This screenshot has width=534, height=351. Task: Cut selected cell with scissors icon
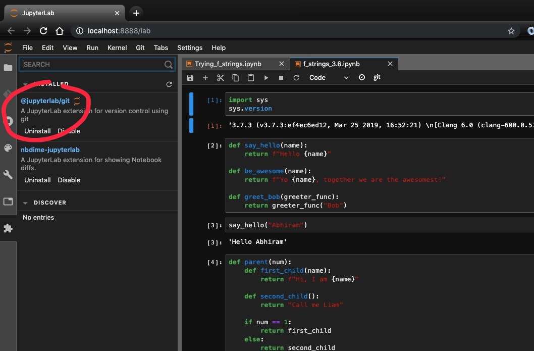tap(221, 78)
